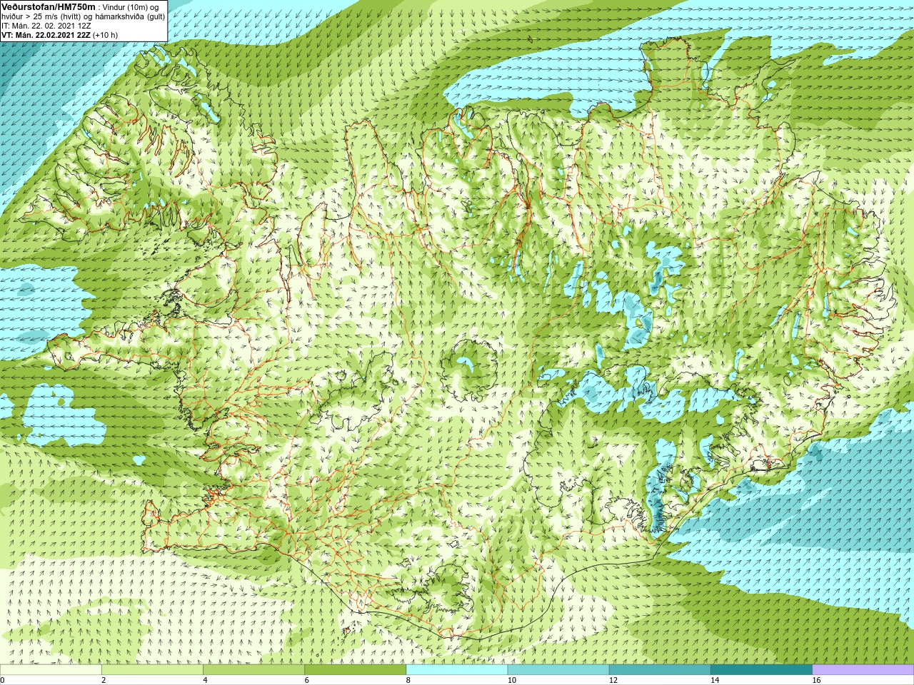Click the legend scale label '16'
Image resolution: width=914 pixels, height=685 pixels.
coord(817,680)
